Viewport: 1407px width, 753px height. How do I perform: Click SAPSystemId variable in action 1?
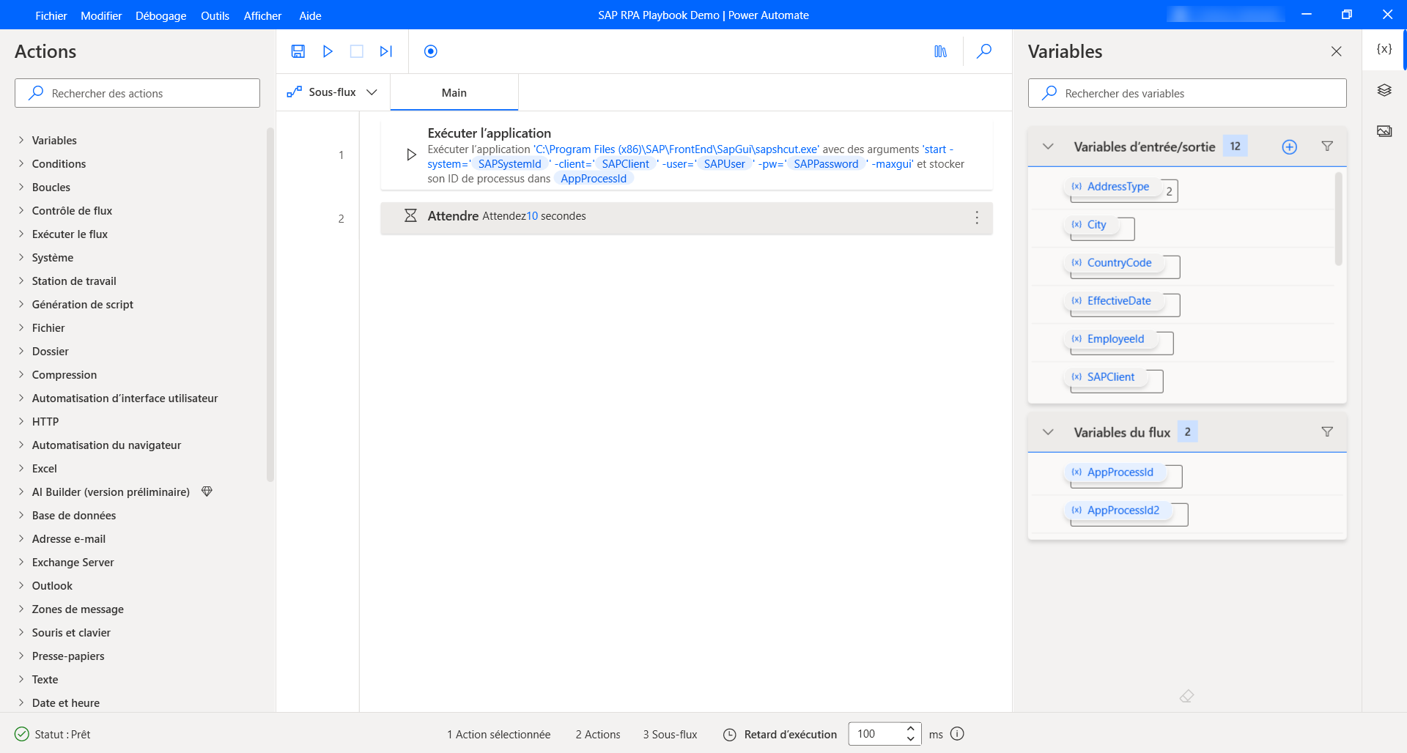tap(510, 164)
